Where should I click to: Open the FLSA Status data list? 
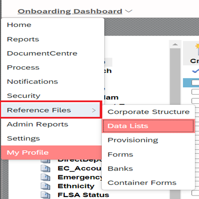tap(83, 195)
